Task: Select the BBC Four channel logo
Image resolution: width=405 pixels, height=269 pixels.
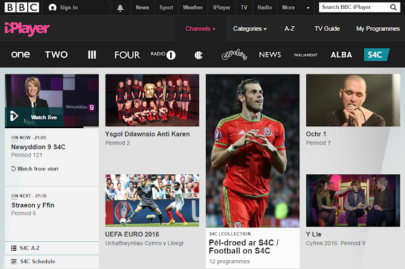Action: pos(127,55)
